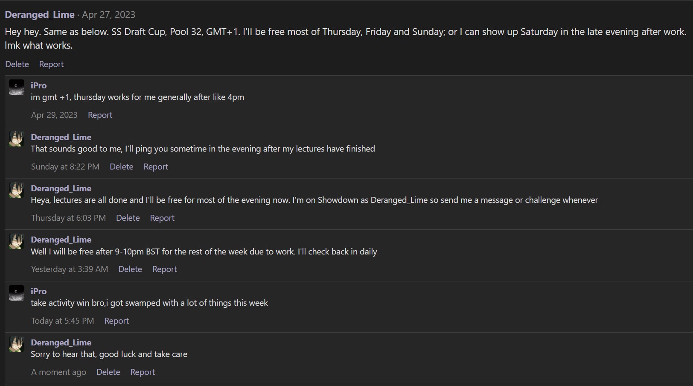Report the Yesterday at 3:39 AM comment

164,269
